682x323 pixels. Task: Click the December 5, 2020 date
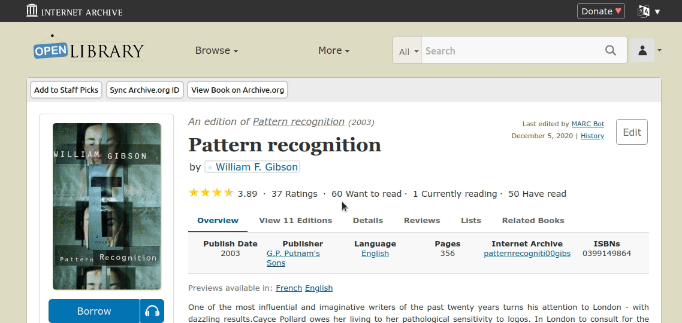pos(542,136)
